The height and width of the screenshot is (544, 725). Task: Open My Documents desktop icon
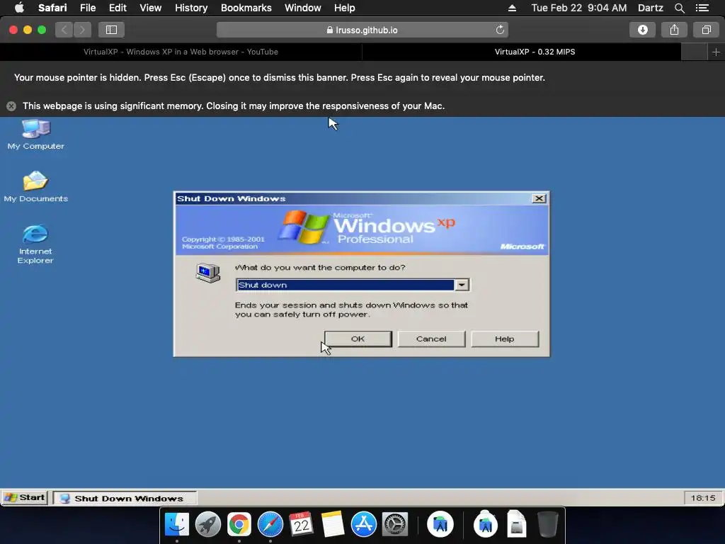35,186
